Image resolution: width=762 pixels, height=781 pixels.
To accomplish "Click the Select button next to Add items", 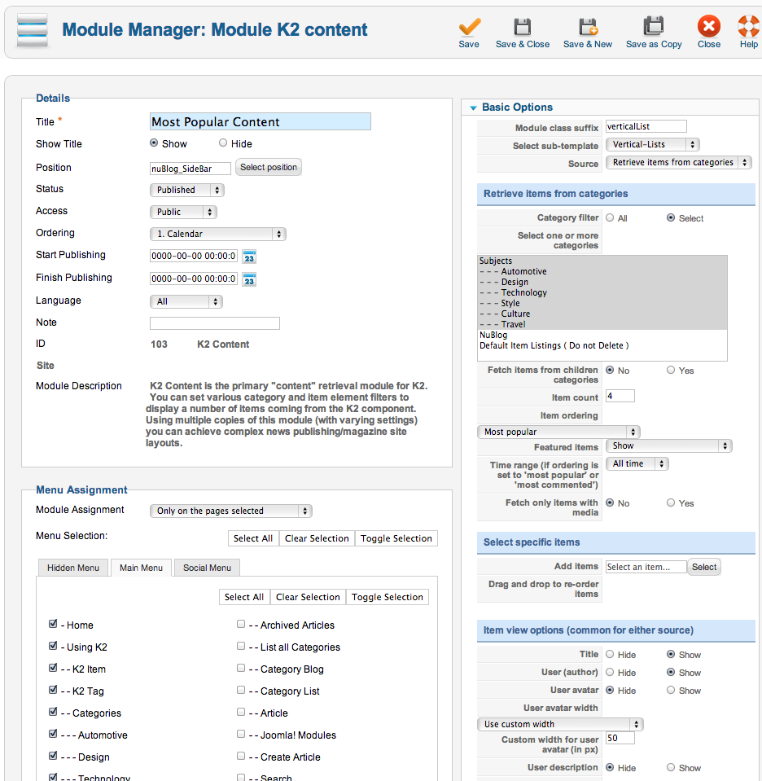I will pyautogui.click(x=704, y=567).
